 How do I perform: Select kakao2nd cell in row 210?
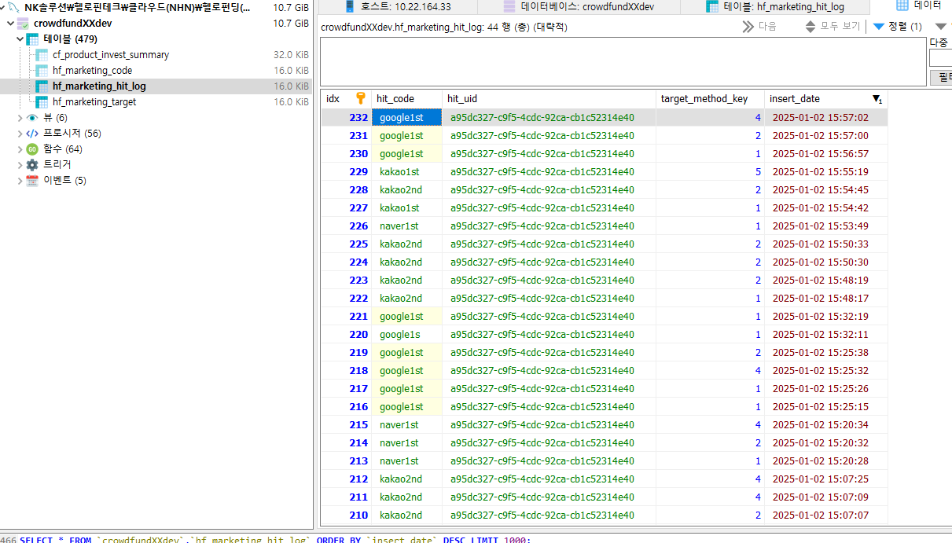[406, 515]
